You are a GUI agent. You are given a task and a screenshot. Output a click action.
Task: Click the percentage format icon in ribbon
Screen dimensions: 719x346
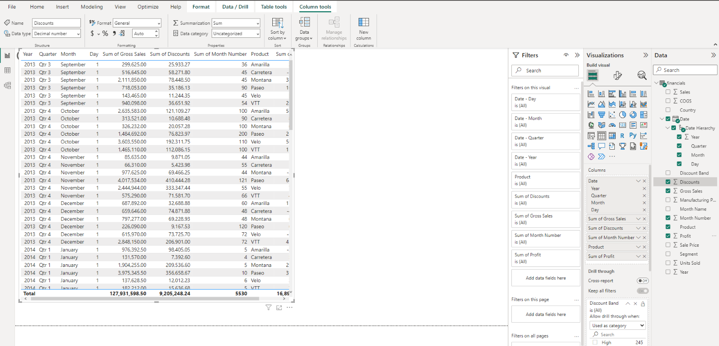coord(105,34)
